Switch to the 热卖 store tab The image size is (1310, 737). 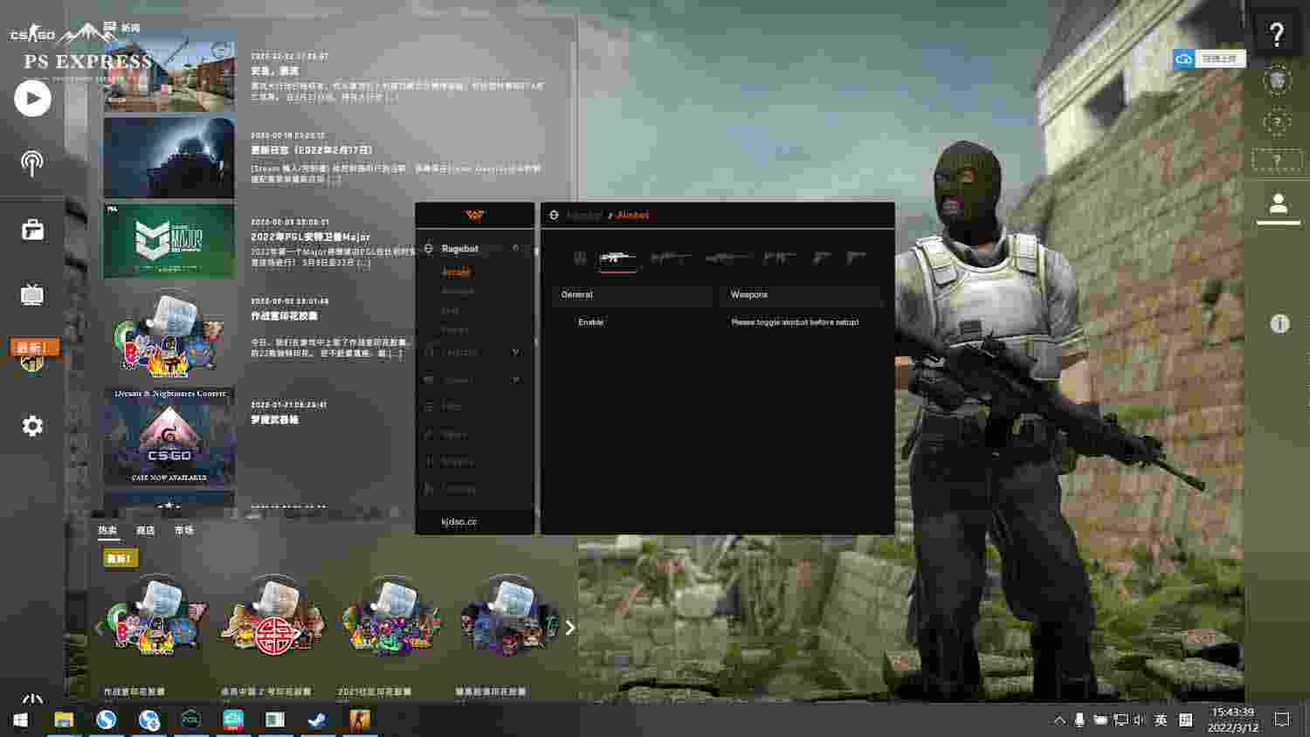tap(107, 530)
